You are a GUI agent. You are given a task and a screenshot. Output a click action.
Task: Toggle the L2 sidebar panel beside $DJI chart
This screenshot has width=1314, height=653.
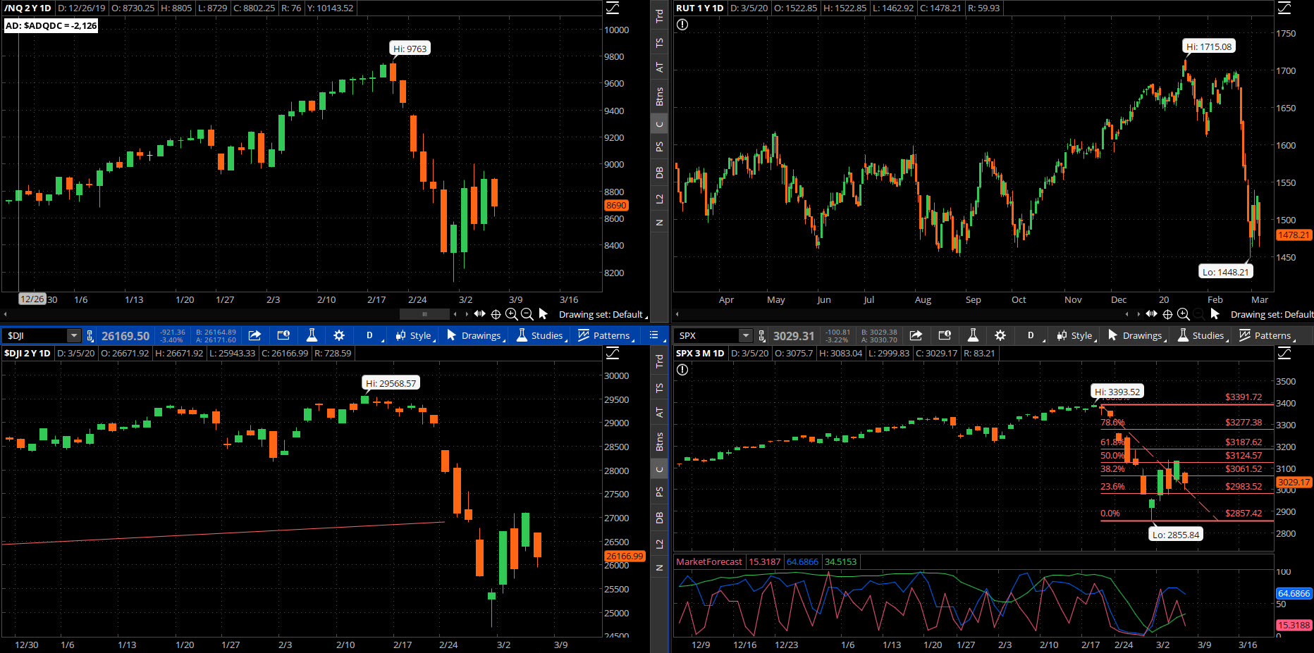659,544
